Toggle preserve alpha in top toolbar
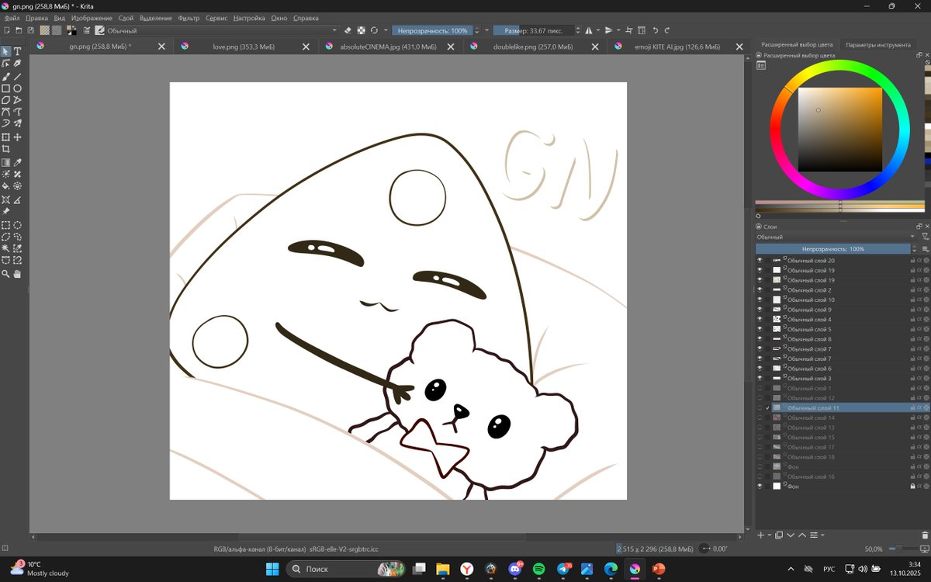This screenshot has width=931, height=582. pyautogui.click(x=361, y=30)
